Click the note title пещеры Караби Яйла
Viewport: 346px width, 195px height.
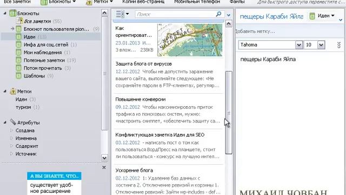(271, 16)
